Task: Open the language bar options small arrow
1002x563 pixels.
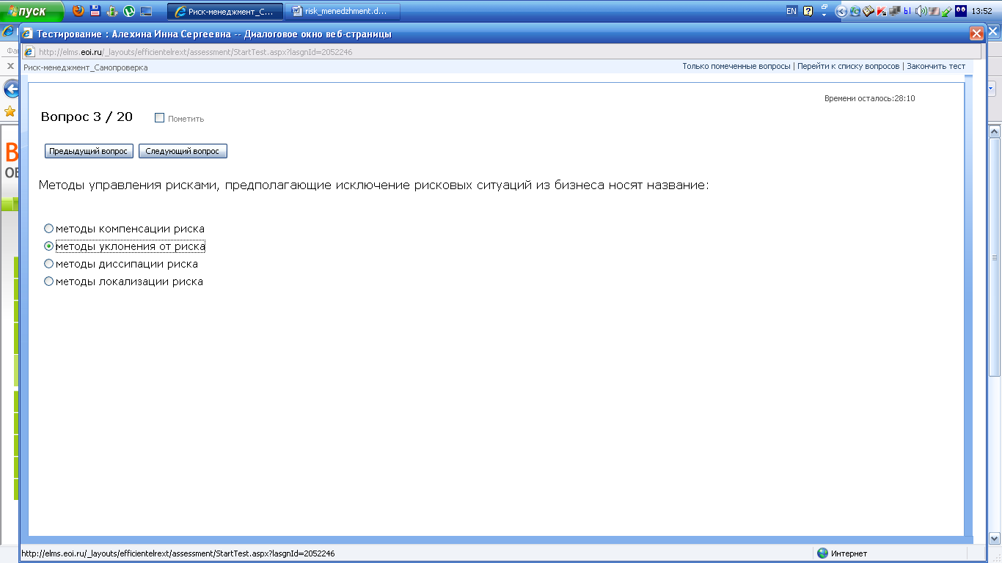Action: tap(824, 14)
